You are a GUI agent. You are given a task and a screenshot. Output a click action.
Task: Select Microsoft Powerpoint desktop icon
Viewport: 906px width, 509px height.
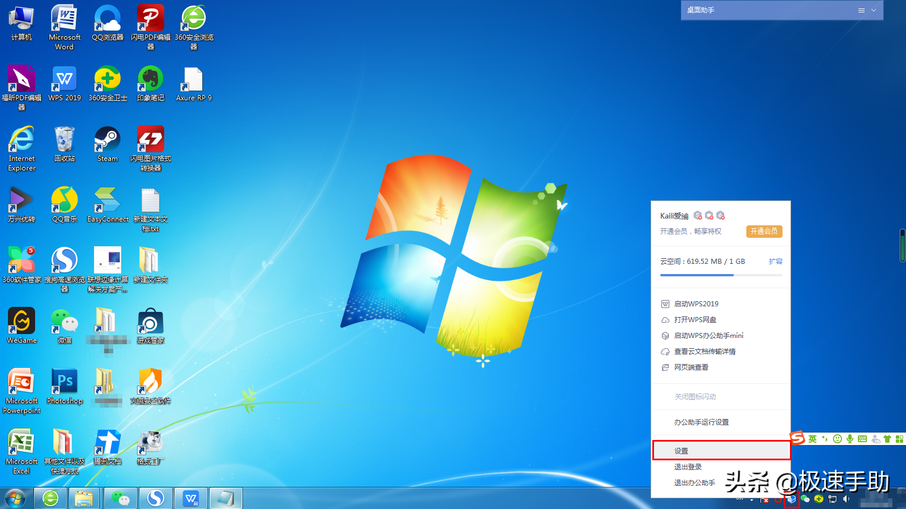(x=22, y=391)
